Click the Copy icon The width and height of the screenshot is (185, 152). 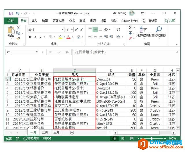tap(18, 33)
